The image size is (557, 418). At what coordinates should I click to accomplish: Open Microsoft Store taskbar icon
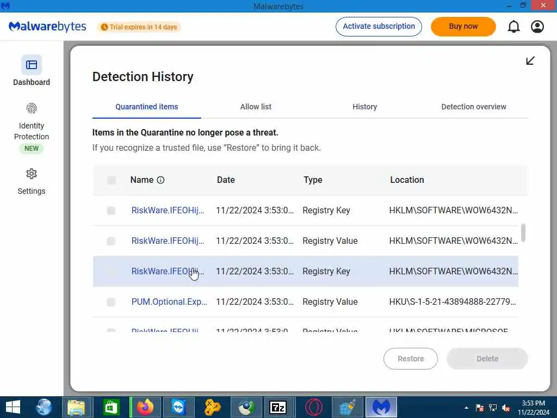tap(111, 407)
